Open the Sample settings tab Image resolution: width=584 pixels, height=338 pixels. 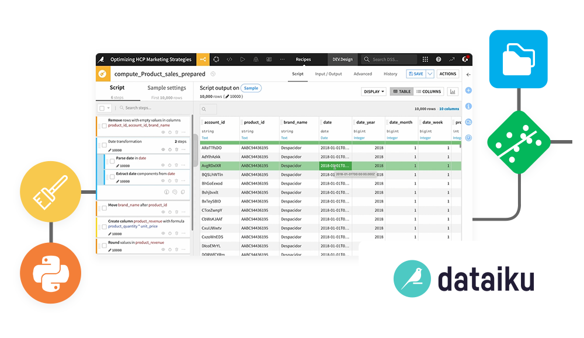click(166, 88)
